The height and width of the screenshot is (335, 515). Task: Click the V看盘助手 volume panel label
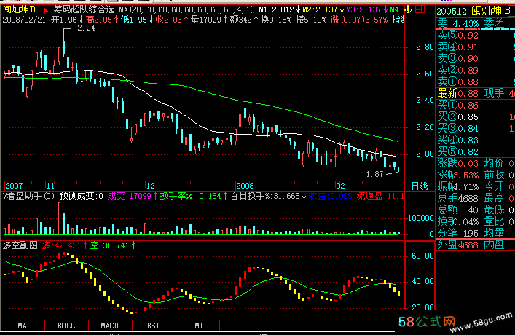pyautogui.click(x=28, y=196)
